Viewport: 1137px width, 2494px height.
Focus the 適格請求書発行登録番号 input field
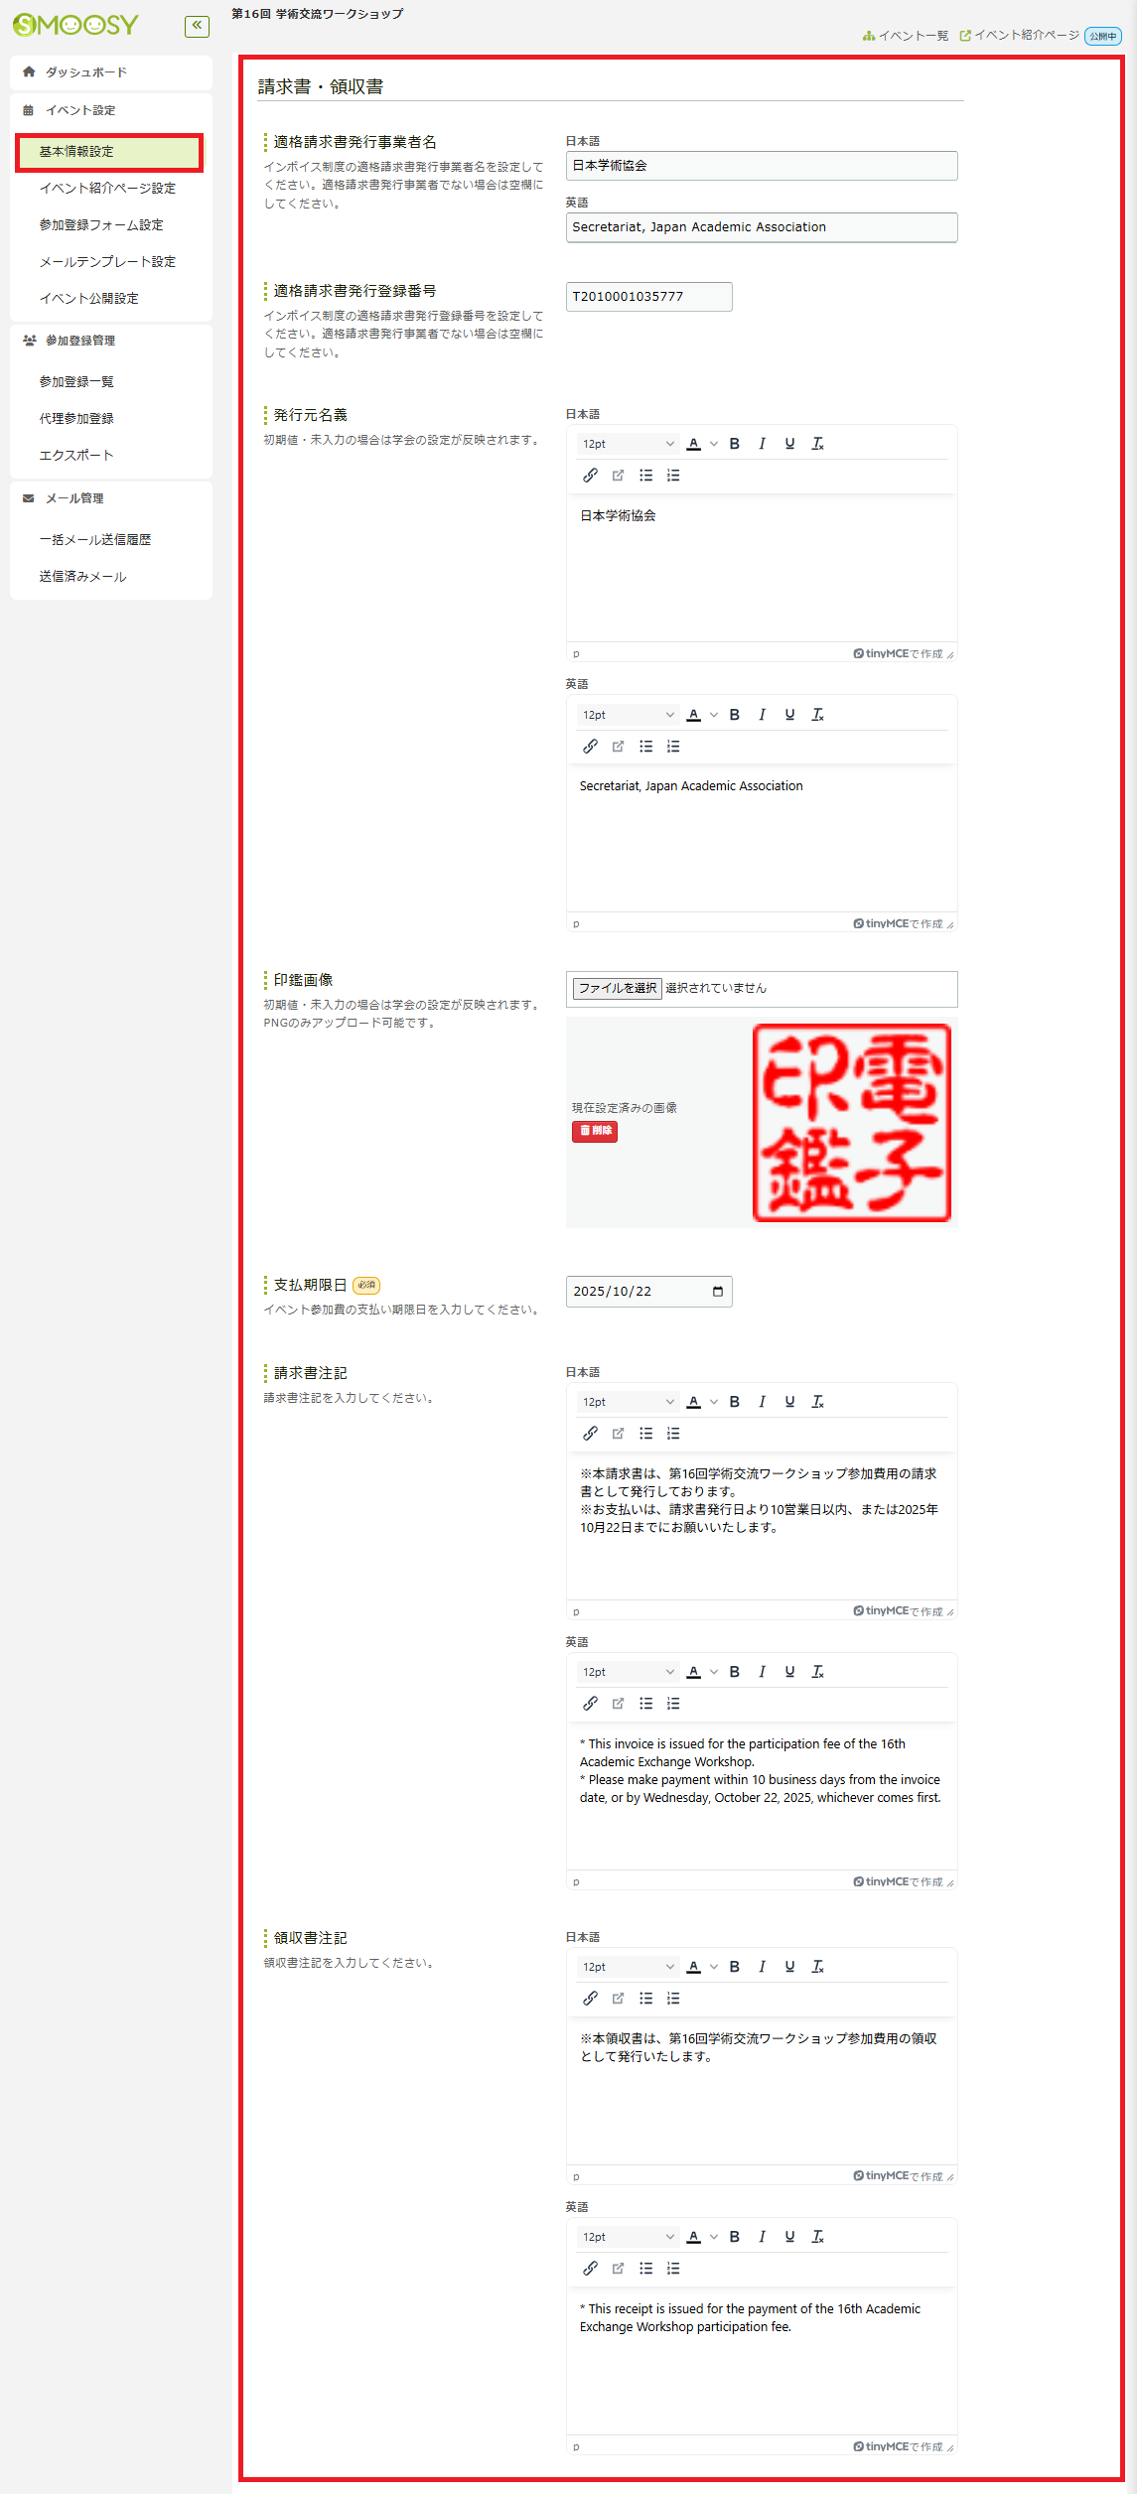648,297
